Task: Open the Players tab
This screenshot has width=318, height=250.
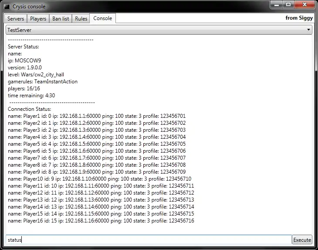Action: point(38,19)
